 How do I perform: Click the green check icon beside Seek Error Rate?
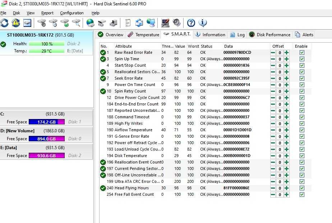103,79
